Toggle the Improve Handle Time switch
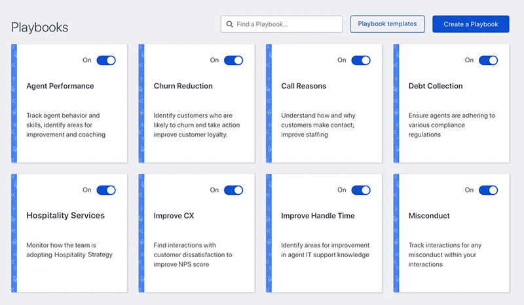 click(x=361, y=190)
